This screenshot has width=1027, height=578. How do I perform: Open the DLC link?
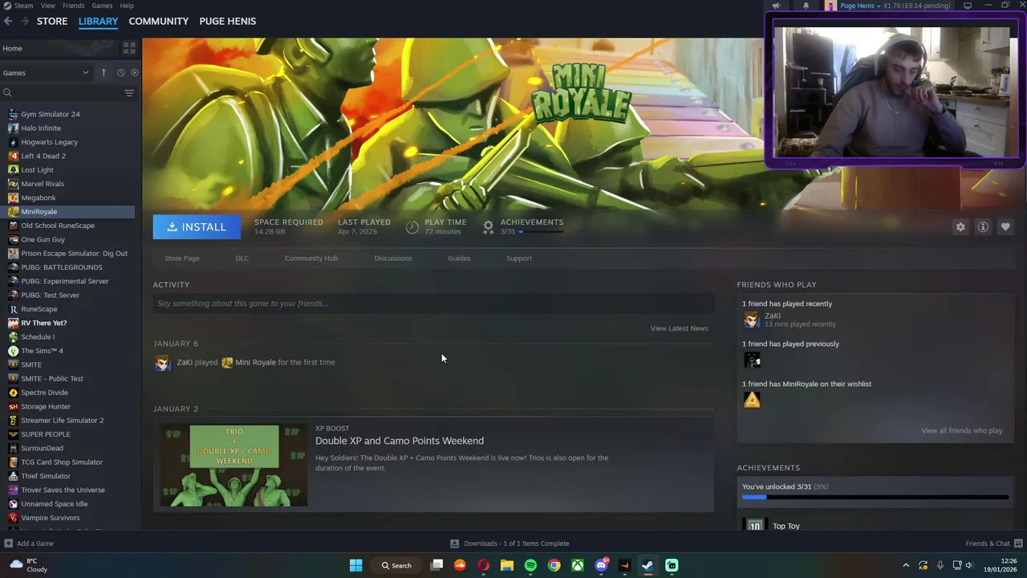pyautogui.click(x=242, y=258)
